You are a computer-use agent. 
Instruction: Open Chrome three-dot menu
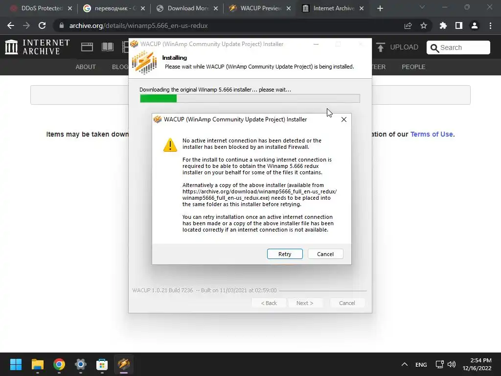(490, 25)
